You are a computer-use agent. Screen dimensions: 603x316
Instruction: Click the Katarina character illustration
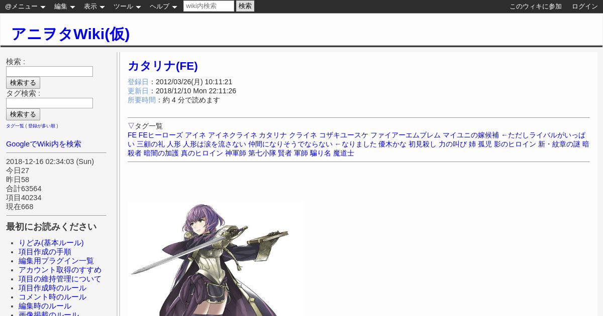216,258
